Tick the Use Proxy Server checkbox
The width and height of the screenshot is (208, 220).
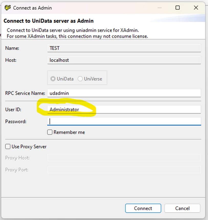coord(8,147)
